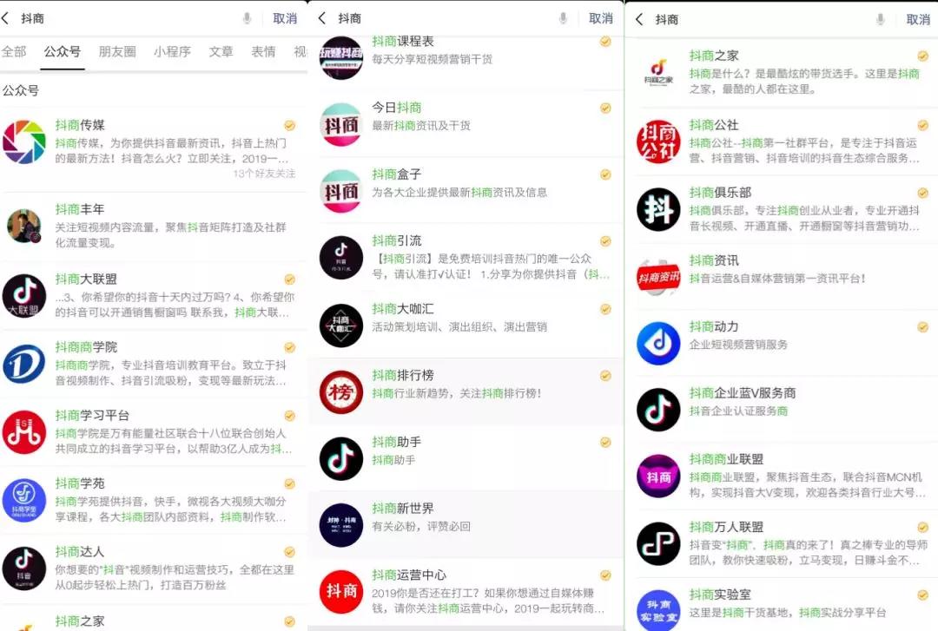938x631 pixels.
Task: Tap the 抖商引流 account thumbnail
Action: tap(341, 258)
